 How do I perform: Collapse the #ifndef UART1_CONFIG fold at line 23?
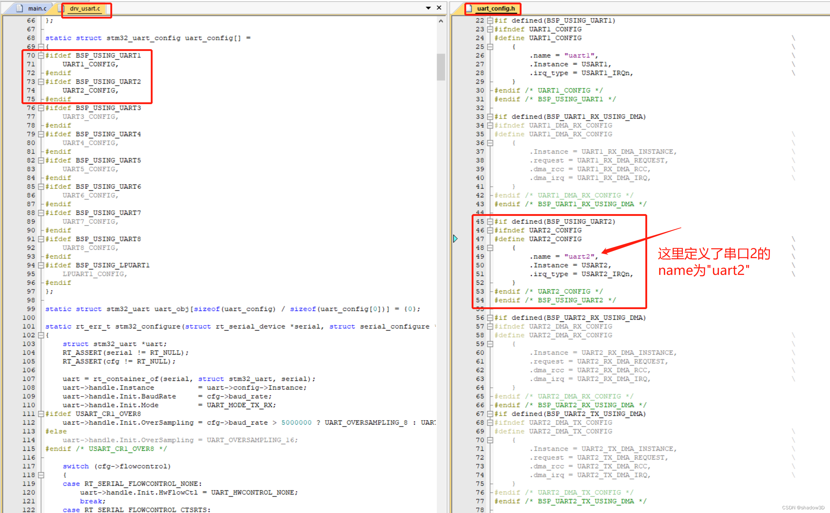tap(490, 29)
